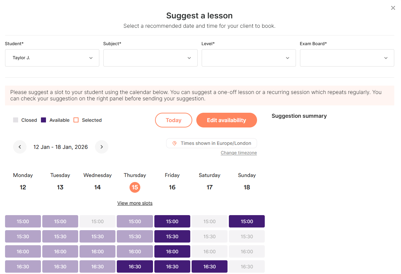Image resolution: width=401 pixels, height=274 pixels.
Task: Expand the Level dropdown
Action: tap(249, 58)
